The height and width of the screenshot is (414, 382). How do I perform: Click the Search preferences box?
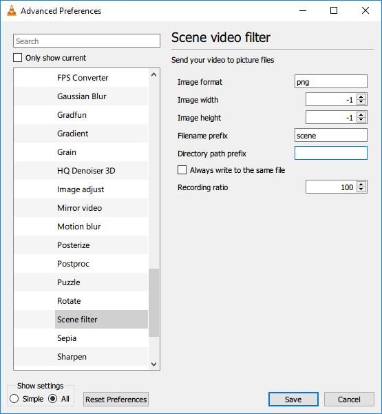[87, 41]
